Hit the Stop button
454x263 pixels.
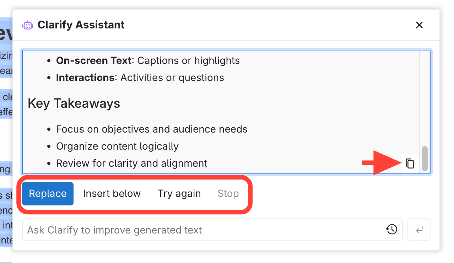[228, 194]
